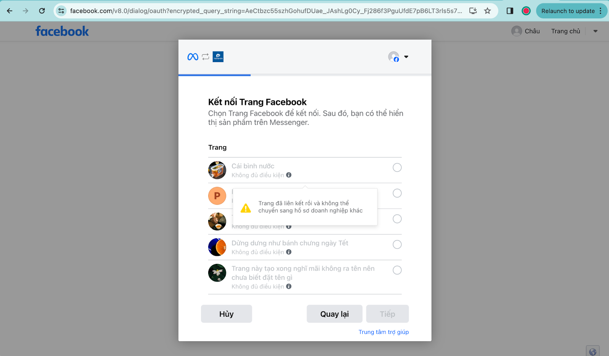Image resolution: width=609 pixels, height=356 pixels.
Task: Click the Meta infinity logo in dialog
Action: click(x=193, y=57)
